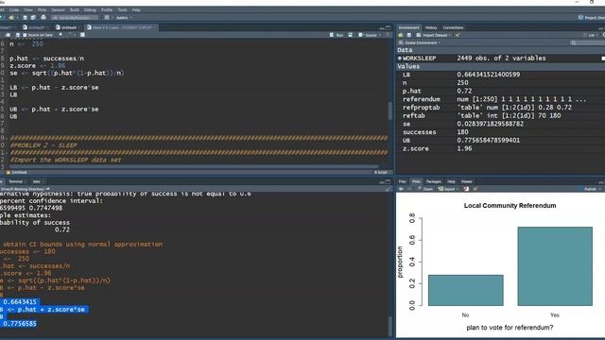This screenshot has height=340, width=605.
Task: Click the compile report notebook icon
Action: [x=82, y=35]
